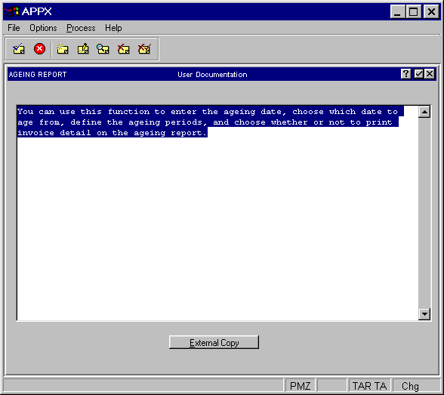Click the TAR TA status bar entry
444x395 pixels.
[369, 386]
